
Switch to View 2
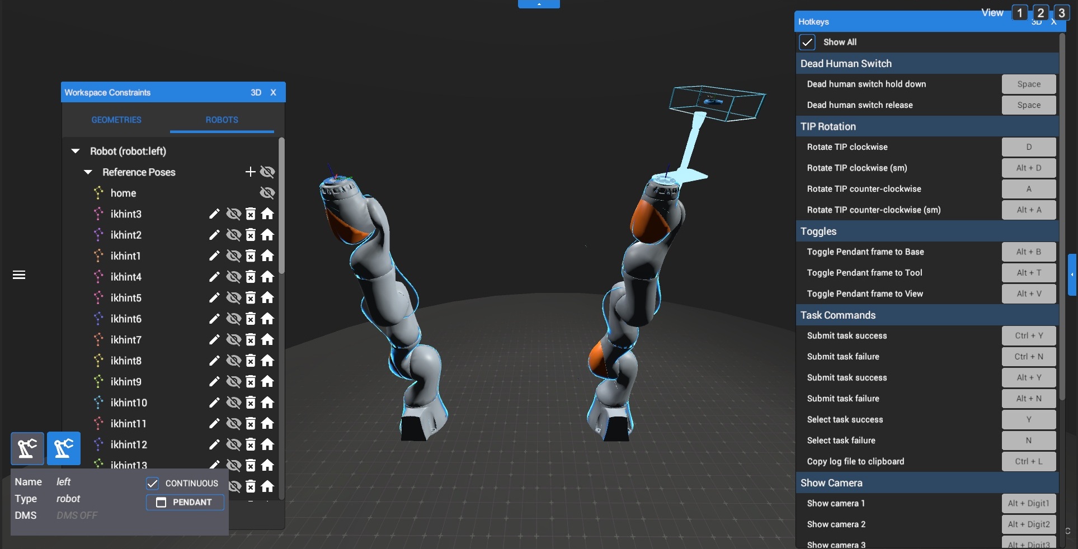tap(1041, 13)
